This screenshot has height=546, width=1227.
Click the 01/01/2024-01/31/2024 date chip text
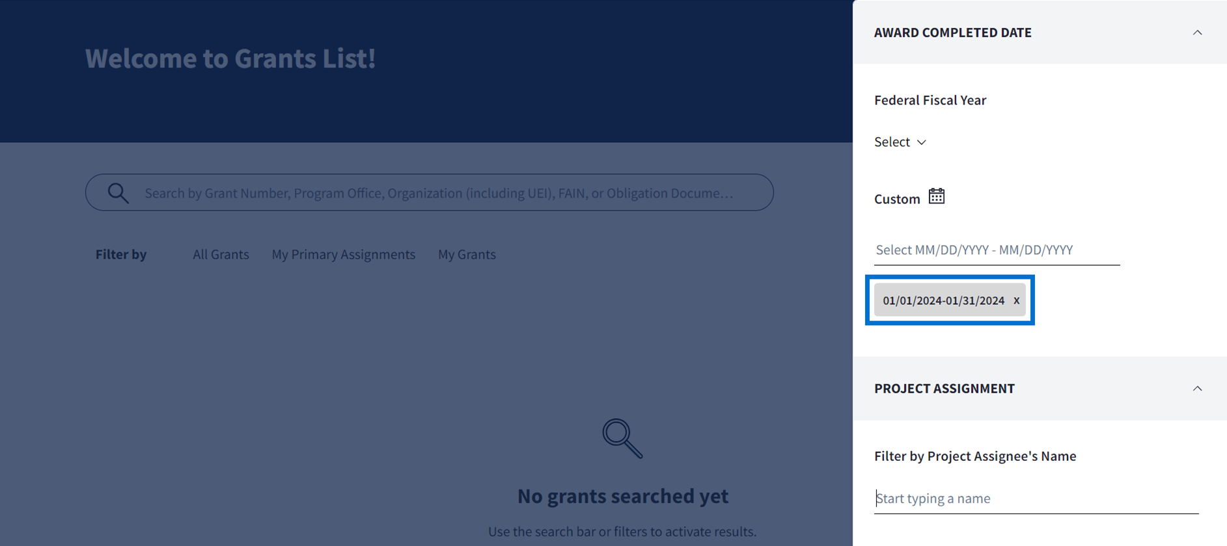tap(943, 300)
